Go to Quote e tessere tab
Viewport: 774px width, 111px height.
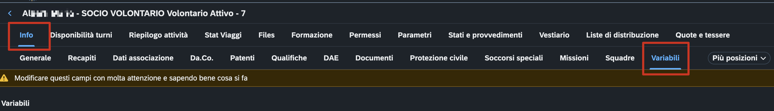pos(702,35)
